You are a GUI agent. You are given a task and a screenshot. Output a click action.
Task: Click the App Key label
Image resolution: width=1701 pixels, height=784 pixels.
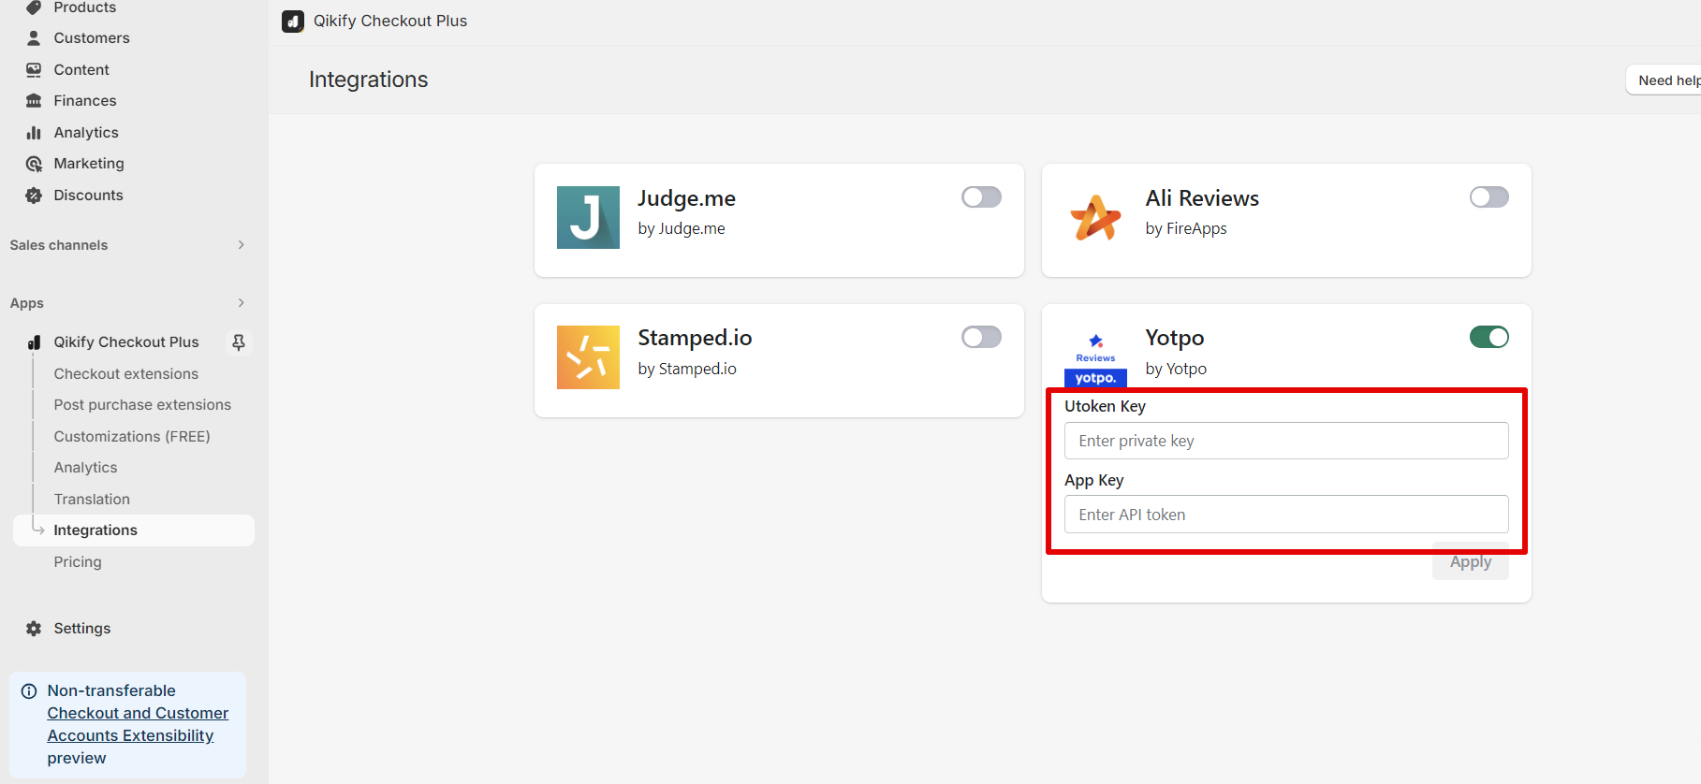pyautogui.click(x=1093, y=480)
